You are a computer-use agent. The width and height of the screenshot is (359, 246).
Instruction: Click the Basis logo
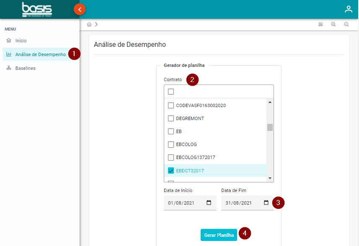pyautogui.click(x=37, y=9)
